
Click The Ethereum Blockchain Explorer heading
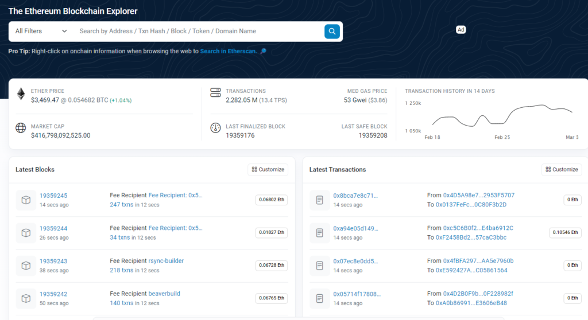pos(73,11)
